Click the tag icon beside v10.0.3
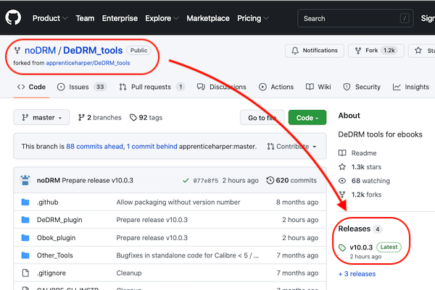The width and height of the screenshot is (435, 290). [342, 247]
